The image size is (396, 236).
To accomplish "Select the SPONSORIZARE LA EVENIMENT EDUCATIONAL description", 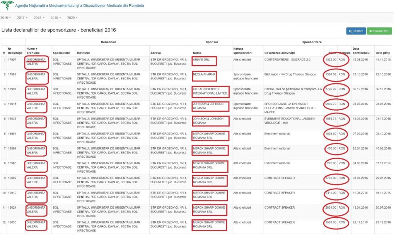I will coord(290,108).
